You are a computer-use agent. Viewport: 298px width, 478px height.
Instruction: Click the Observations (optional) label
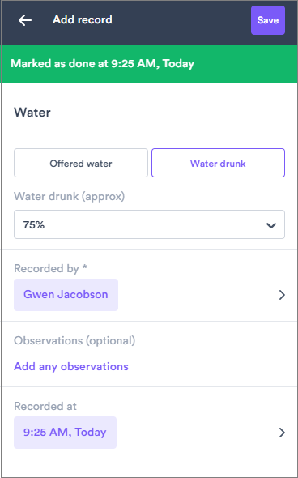[74, 340]
